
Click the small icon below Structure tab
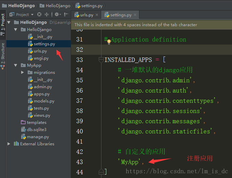[x=2, y=67]
